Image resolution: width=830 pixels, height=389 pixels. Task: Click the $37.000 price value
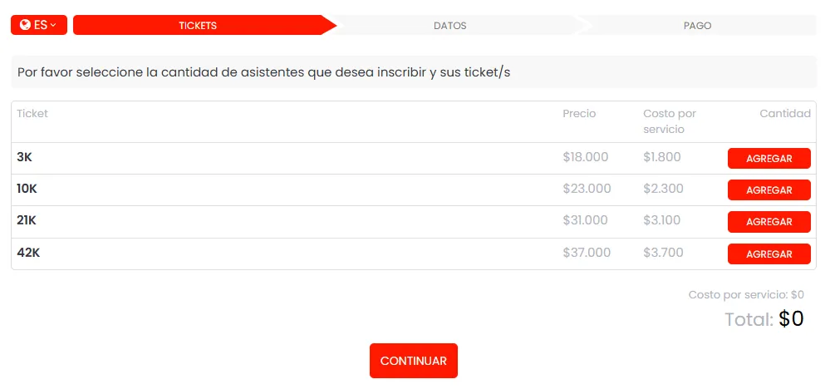pyautogui.click(x=586, y=253)
